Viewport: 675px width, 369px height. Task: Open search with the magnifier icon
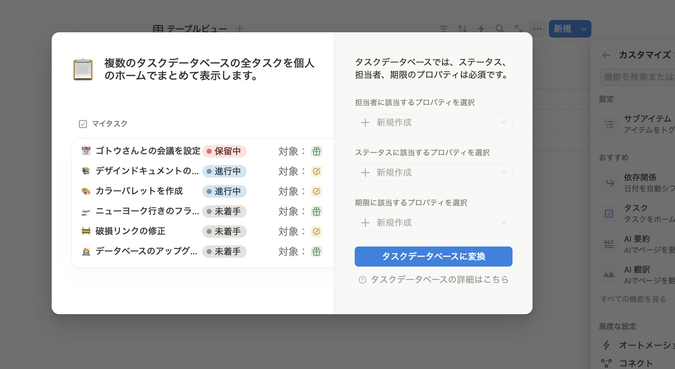pos(500,29)
